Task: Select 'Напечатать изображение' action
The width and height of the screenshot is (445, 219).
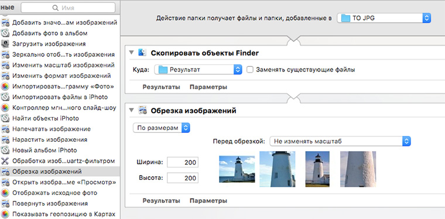Action: coord(52,129)
